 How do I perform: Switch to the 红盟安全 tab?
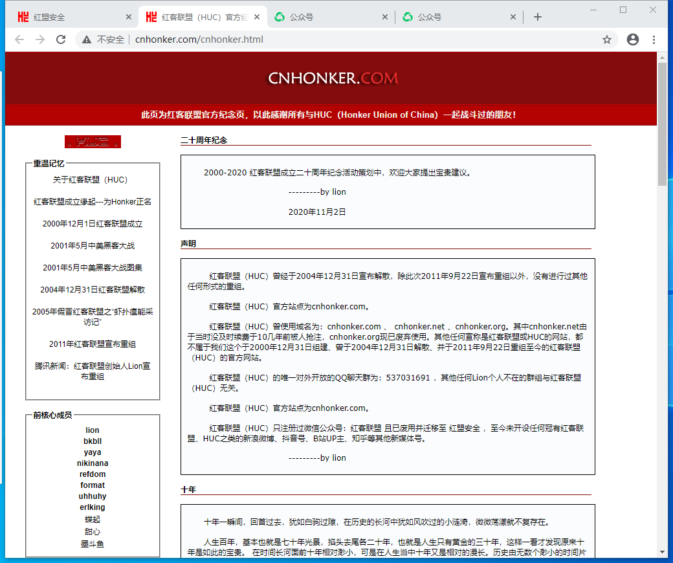pos(65,17)
